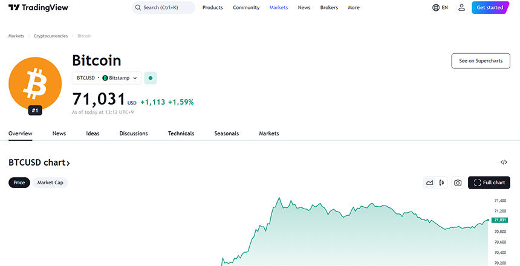Select the Price toggle
The width and height of the screenshot is (520, 266).
[19, 183]
